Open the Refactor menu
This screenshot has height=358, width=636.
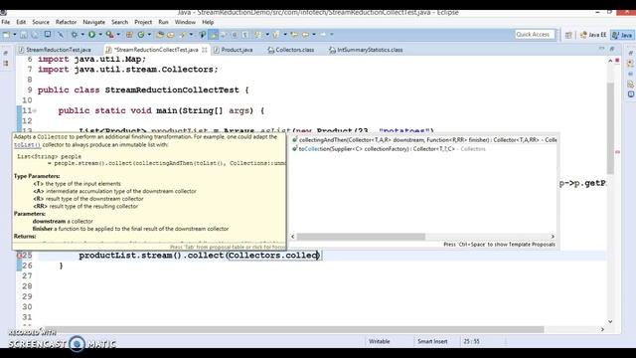click(x=67, y=22)
